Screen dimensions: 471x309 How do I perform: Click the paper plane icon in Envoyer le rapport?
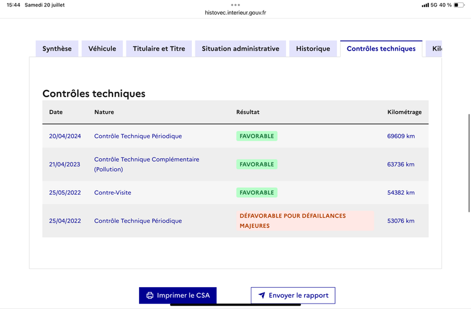tap(261, 295)
